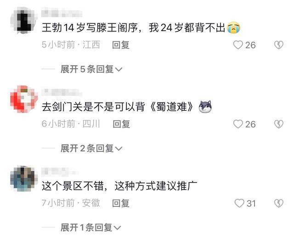
Task: Like the 这个景区不错 comment heart
Action: 239,203
